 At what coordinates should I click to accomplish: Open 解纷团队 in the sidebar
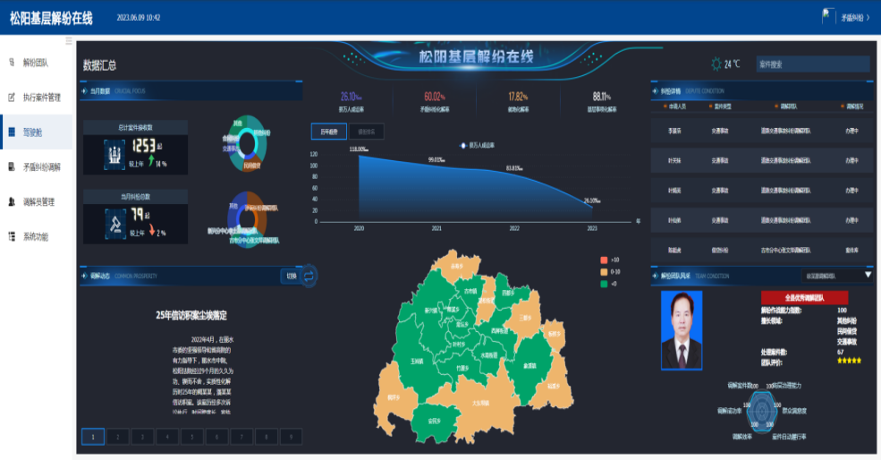point(35,63)
